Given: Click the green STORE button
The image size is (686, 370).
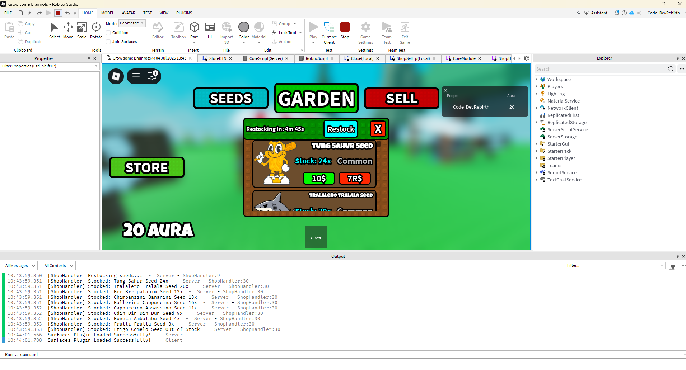Looking at the screenshot, I should point(147,167).
